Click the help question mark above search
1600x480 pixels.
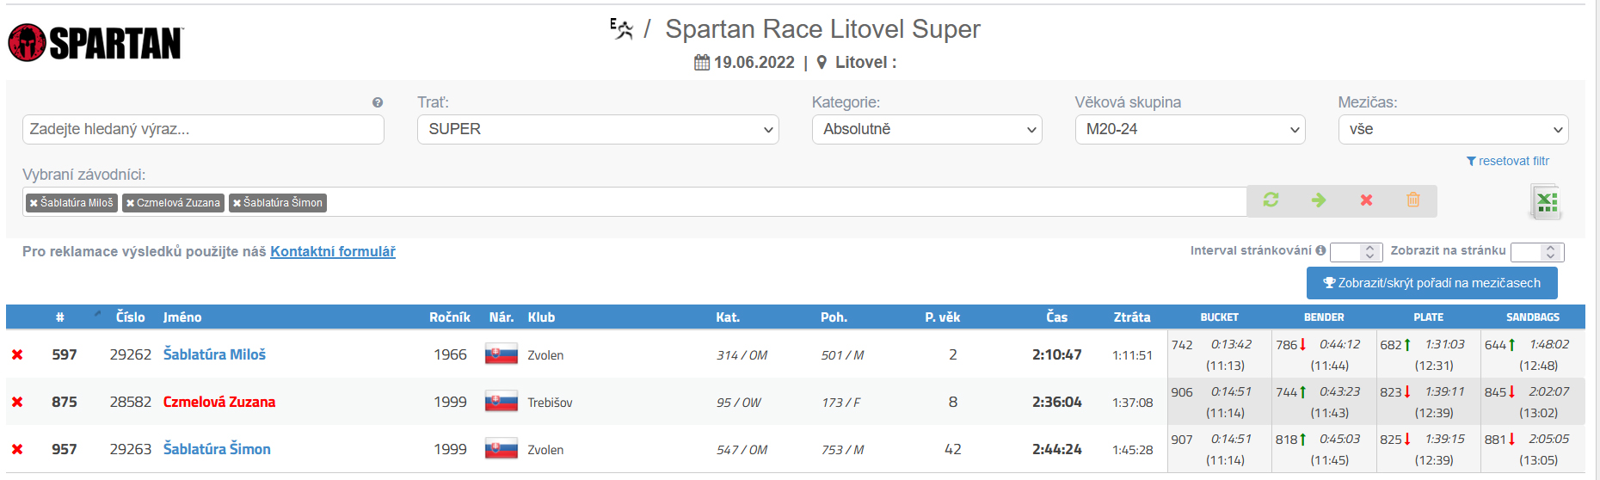pyautogui.click(x=377, y=102)
